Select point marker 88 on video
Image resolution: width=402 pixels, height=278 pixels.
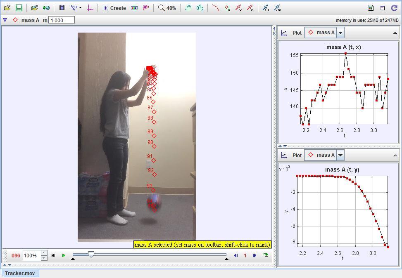(x=154, y=122)
